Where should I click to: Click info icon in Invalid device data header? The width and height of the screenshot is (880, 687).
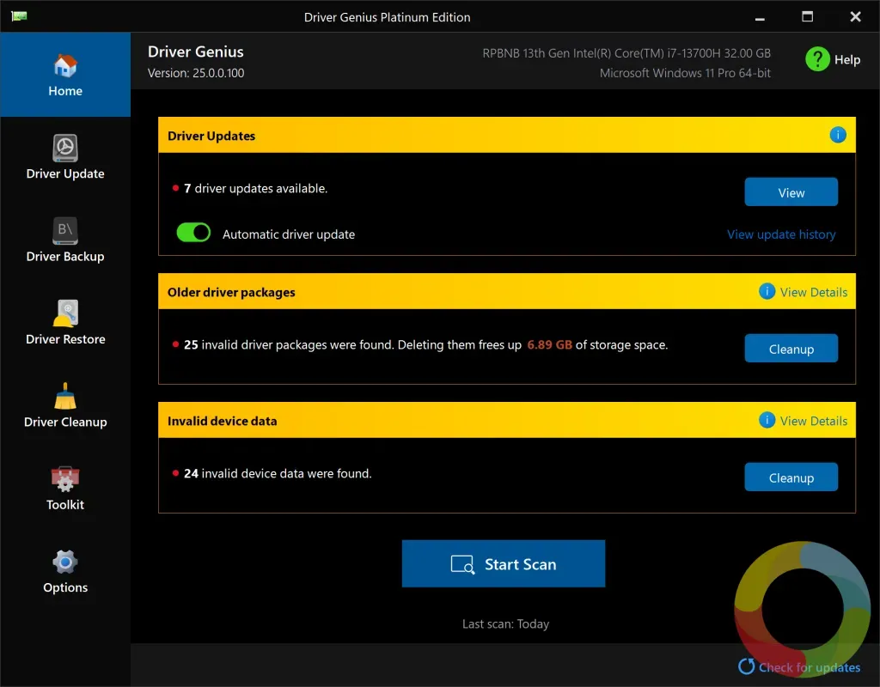pyautogui.click(x=767, y=420)
